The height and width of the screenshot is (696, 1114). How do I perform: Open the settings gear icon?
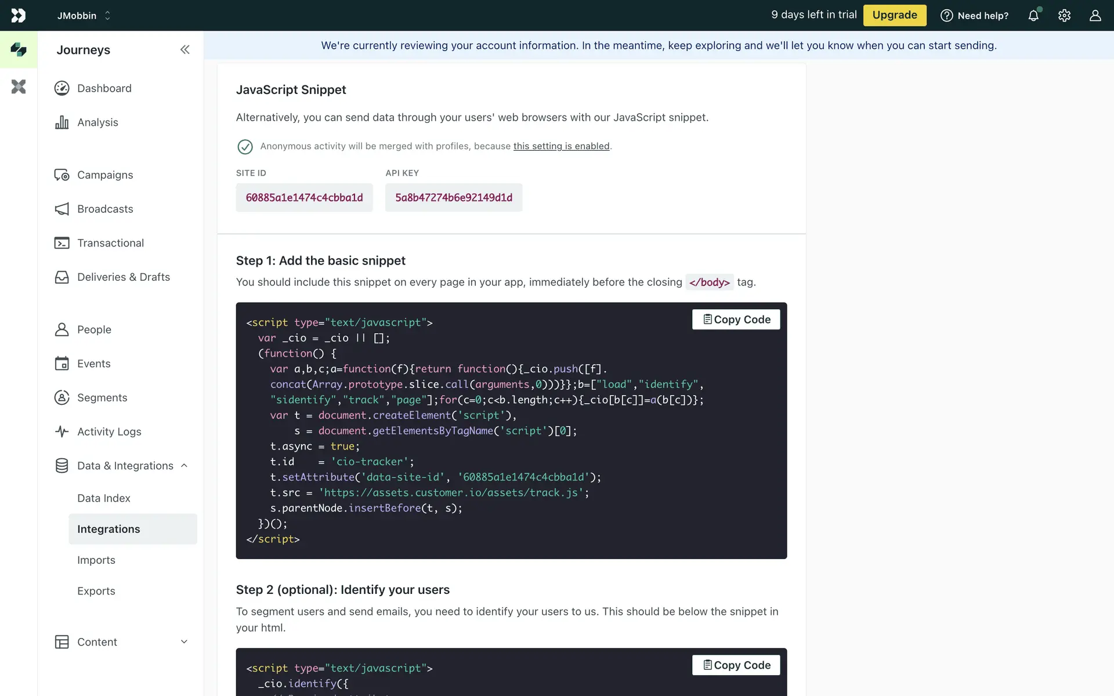pos(1064,16)
